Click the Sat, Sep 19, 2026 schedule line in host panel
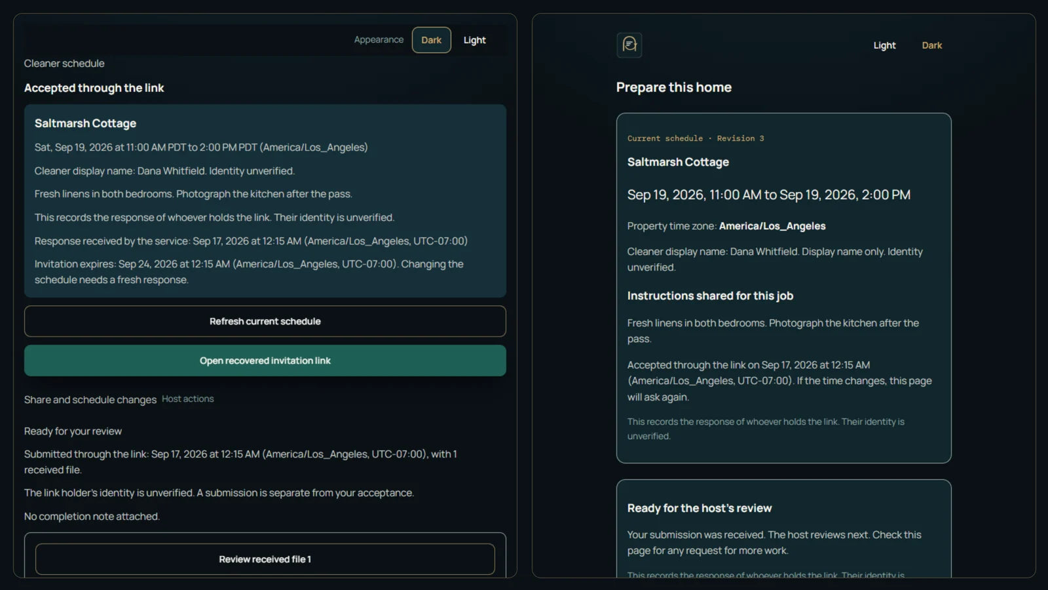The width and height of the screenshot is (1048, 590). (201, 147)
